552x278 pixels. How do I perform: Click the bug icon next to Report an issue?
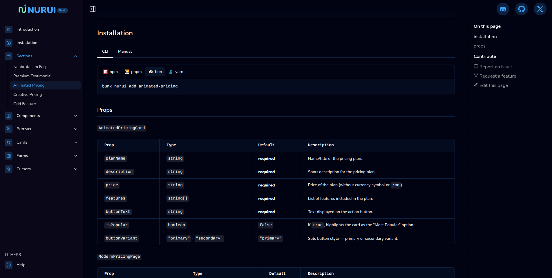(476, 66)
